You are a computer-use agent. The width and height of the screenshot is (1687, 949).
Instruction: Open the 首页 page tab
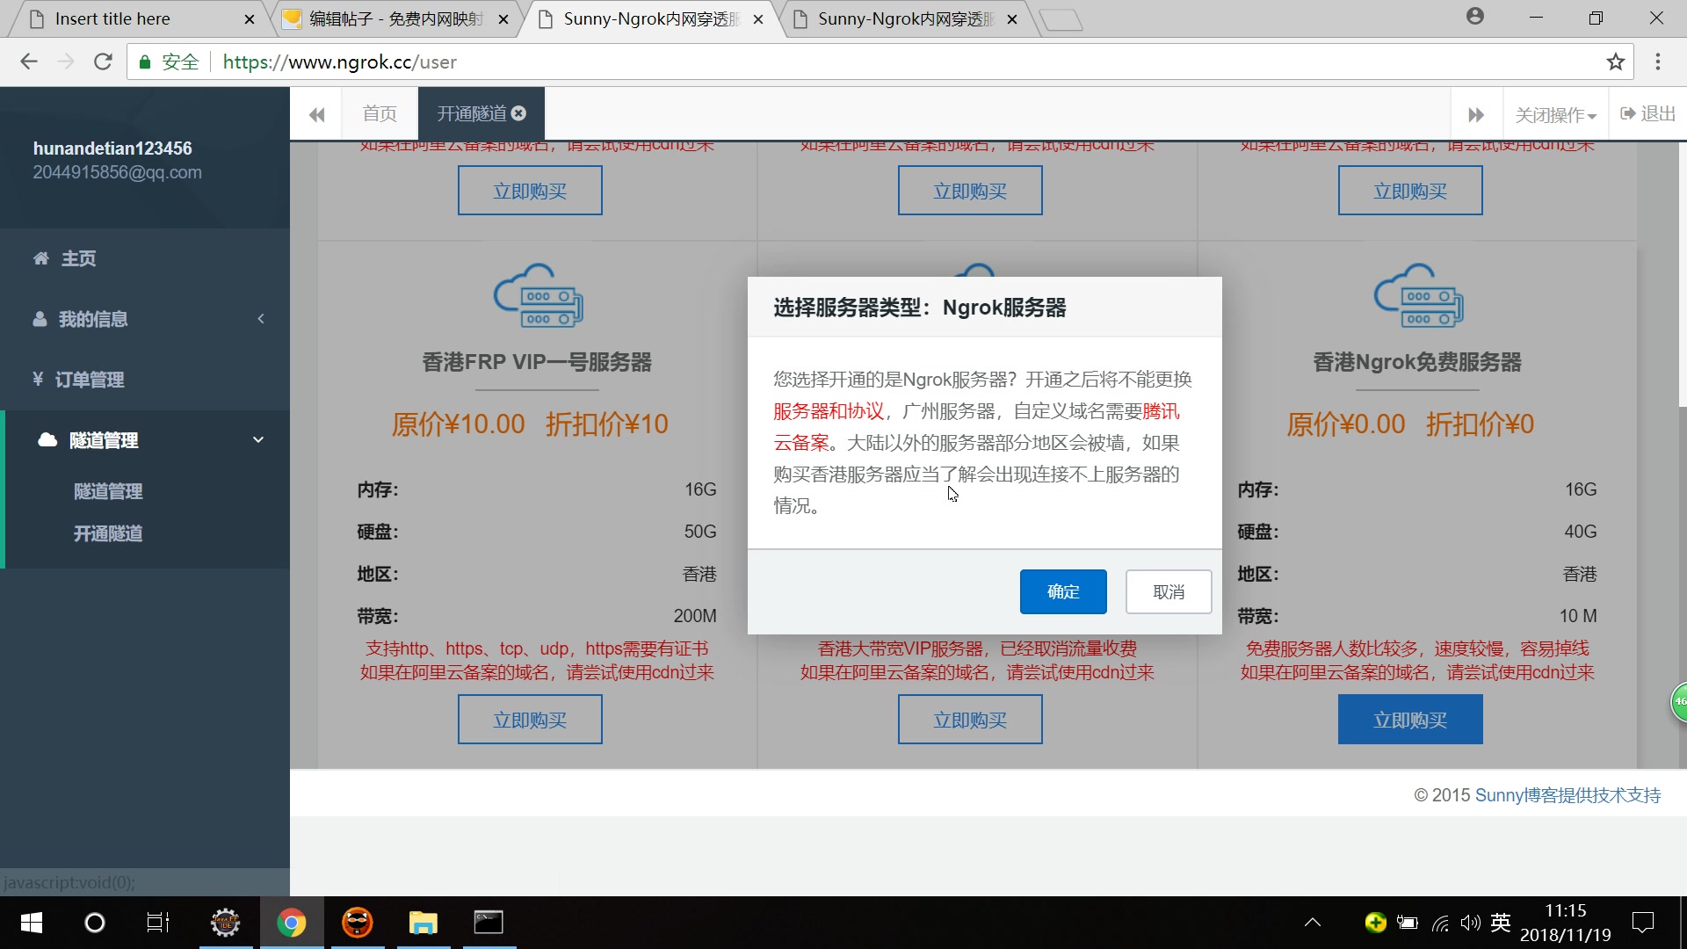click(x=380, y=113)
